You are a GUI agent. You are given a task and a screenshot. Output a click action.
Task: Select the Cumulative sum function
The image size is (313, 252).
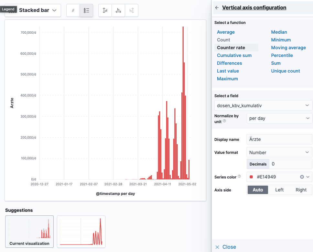[234, 55]
